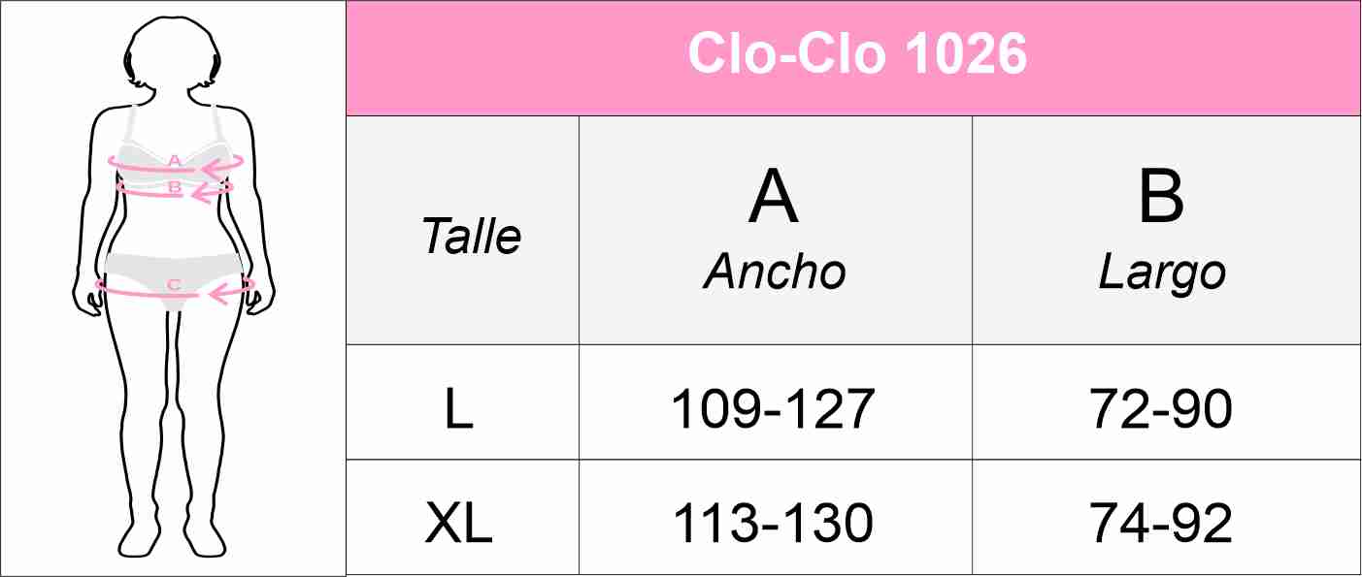Click the Ancho label

point(774,272)
